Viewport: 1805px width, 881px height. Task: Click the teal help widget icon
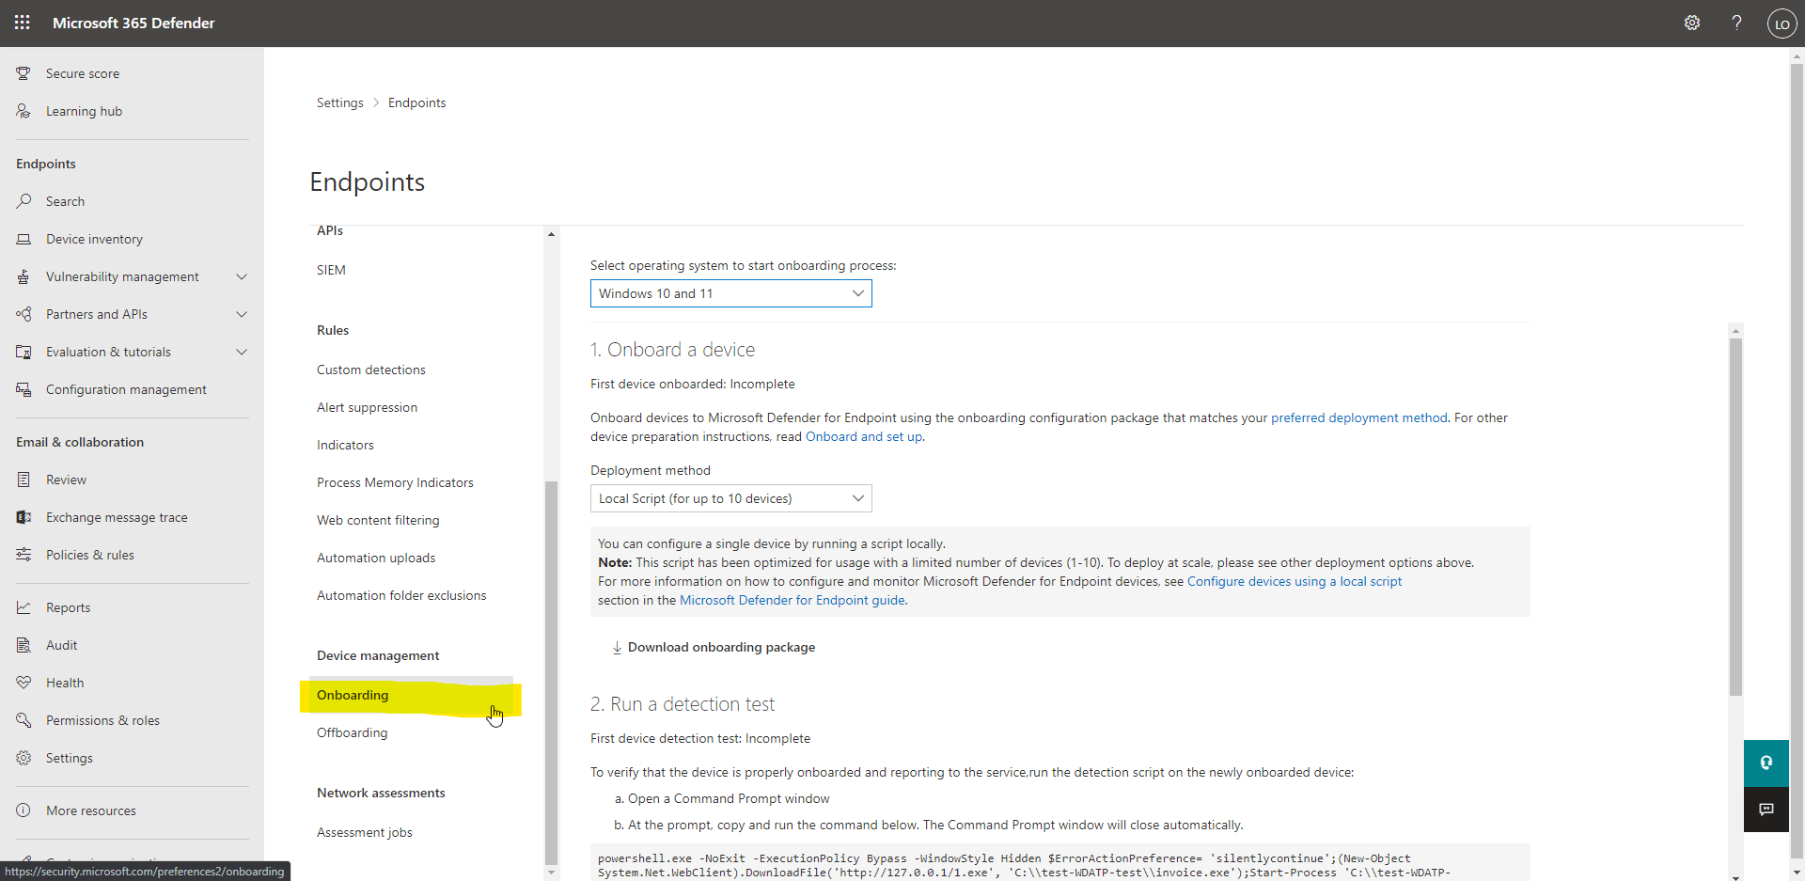[1766, 763]
